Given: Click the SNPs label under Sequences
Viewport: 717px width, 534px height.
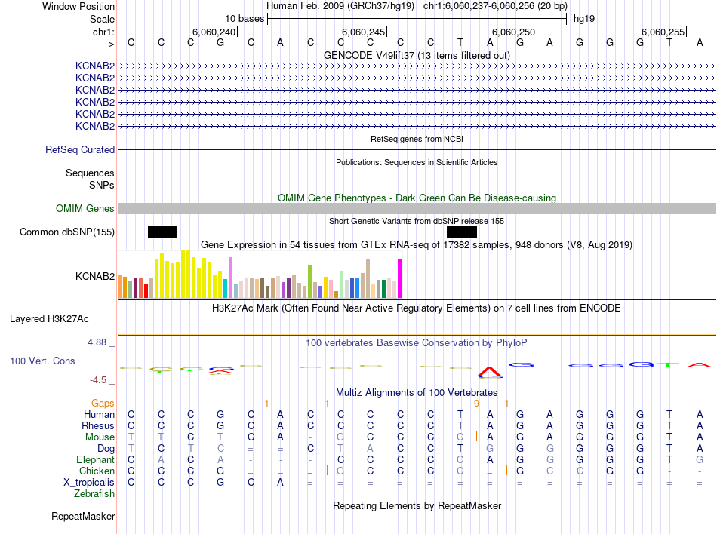Looking at the screenshot, I should point(102,185).
